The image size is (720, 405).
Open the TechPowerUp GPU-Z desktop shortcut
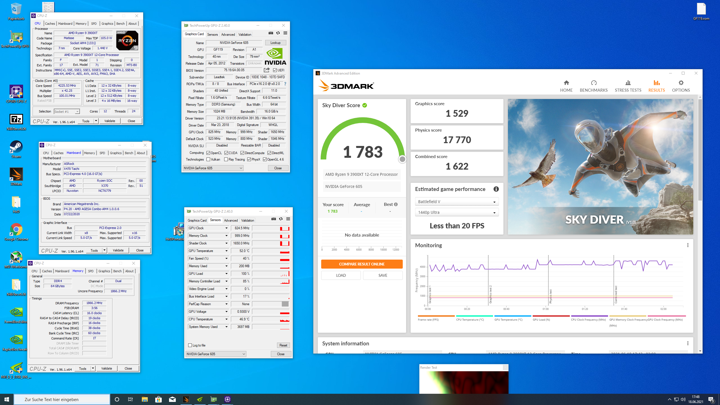pyautogui.click(x=16, y=39)
